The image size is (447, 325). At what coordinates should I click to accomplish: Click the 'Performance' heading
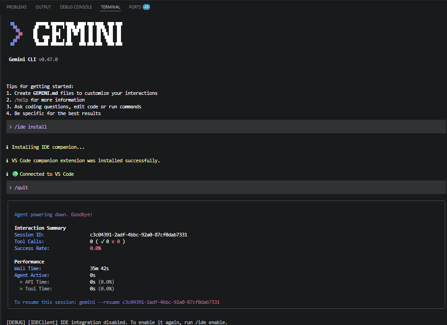tap(29, 262)
